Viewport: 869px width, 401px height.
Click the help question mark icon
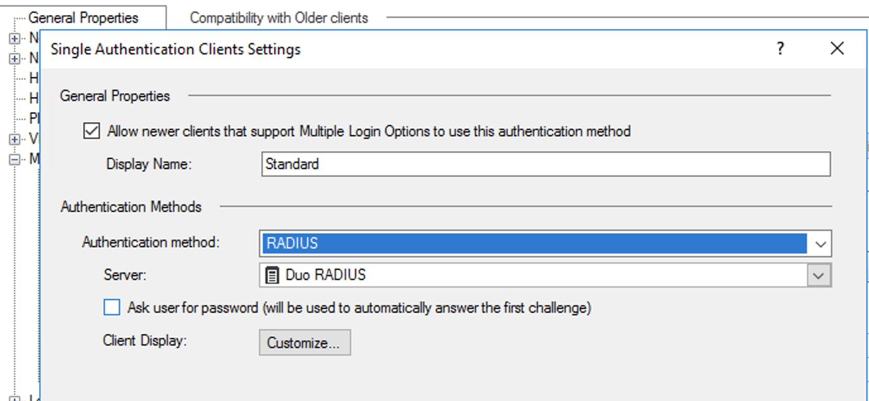(x=780, y=49)
